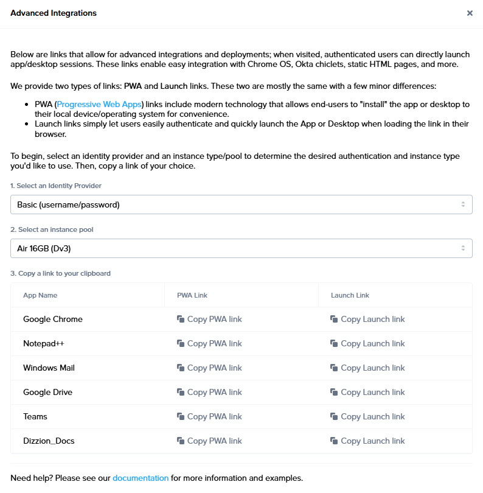Click copy icon for Notepad++ PWA link
The height and width of the screenshot is (493, 483).
[x=181, y=343]
